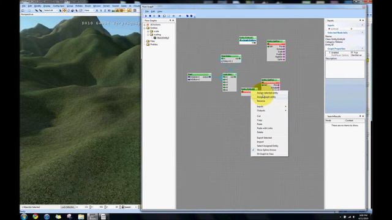Toggle the X axis constraint button
The height and width of the screenshot is (220, 392).
pos(97,10)
